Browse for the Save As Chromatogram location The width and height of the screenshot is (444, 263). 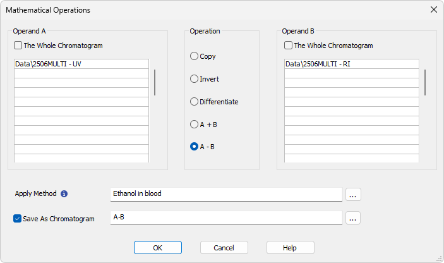[353, 218]
